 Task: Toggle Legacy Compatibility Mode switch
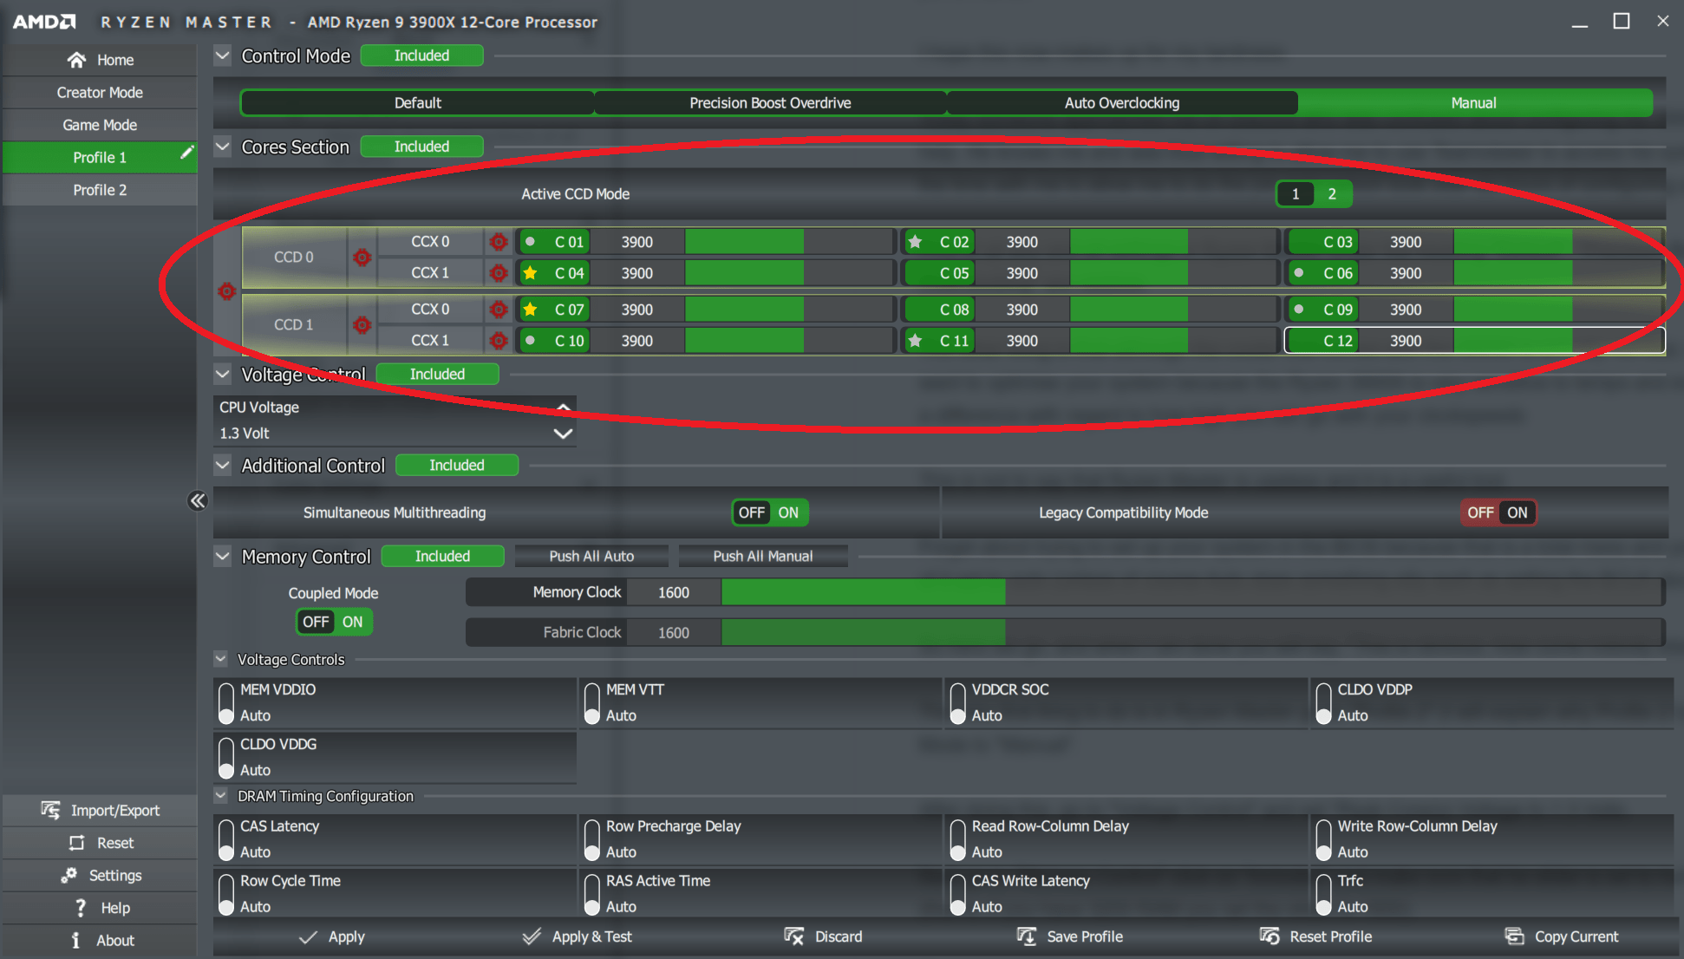[x=1498, y=512]
